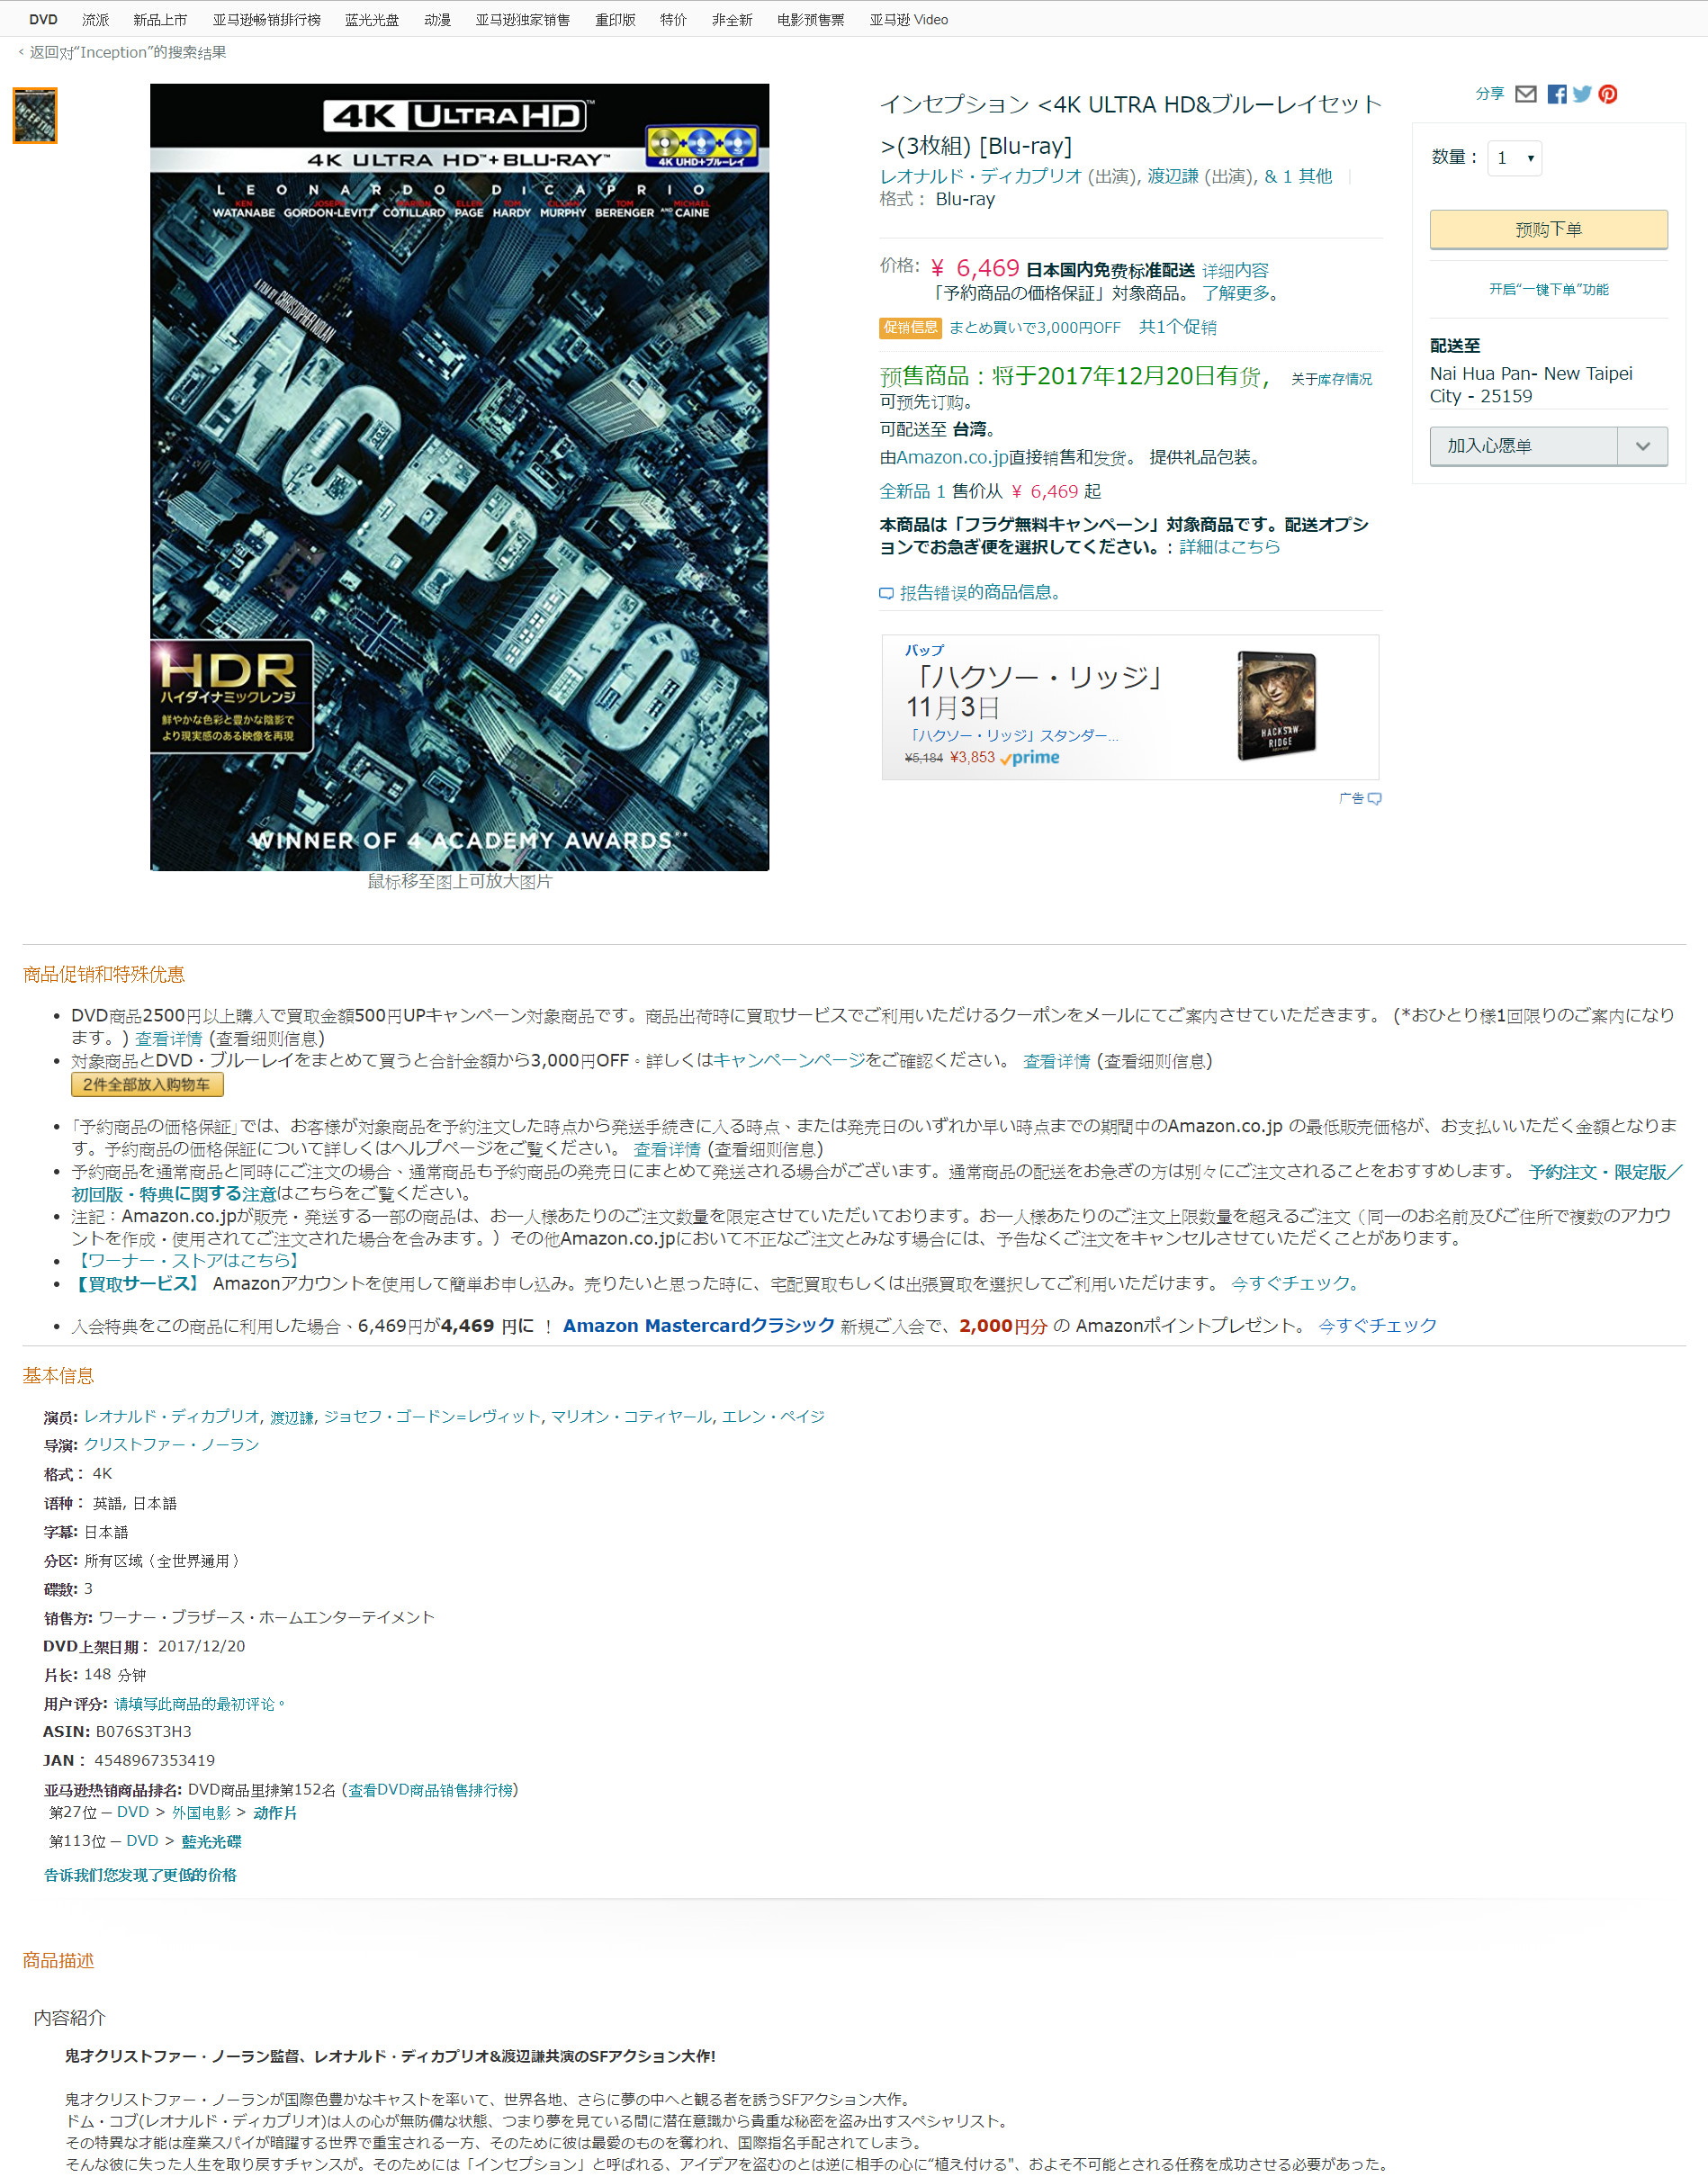The image size is (1708, 2177).
Task: Click the ad feedback speech bubble icon
Action: (1375, 798)
